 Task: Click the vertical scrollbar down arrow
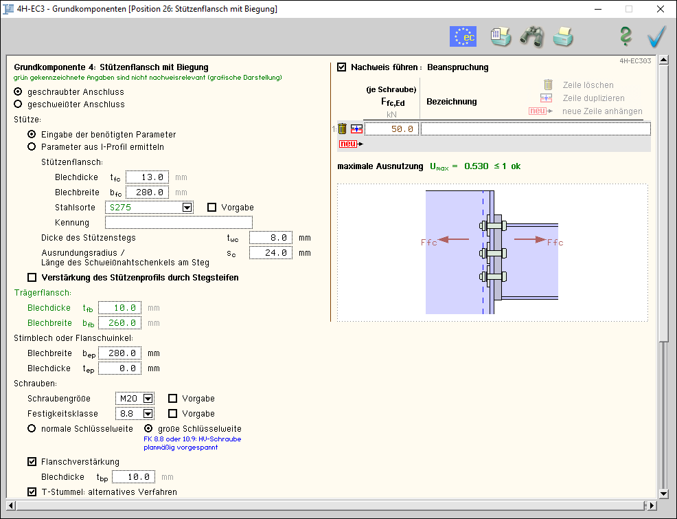pos(663,493)
